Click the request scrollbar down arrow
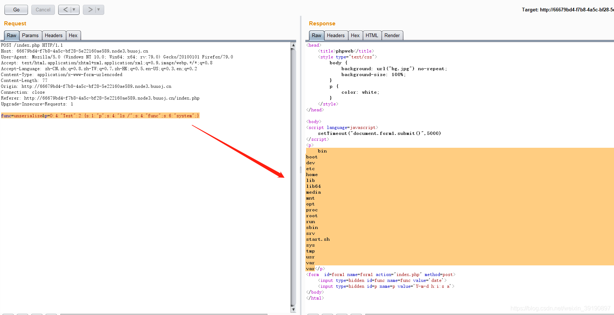The height and width of the screenshot is (315, 614). pyautogui.click(x=294, y=309)
